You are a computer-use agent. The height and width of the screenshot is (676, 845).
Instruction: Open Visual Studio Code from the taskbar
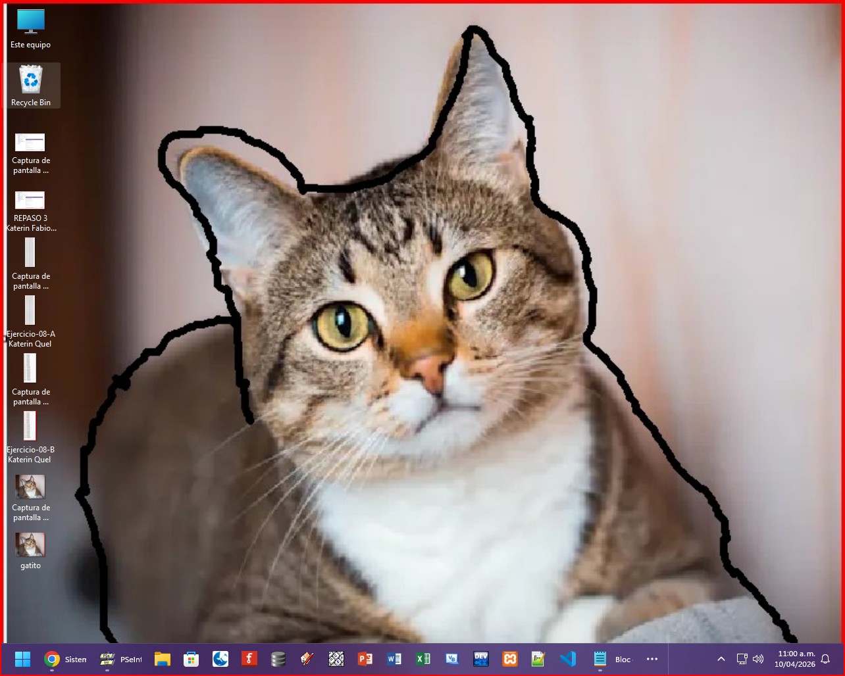pos(568,659)
